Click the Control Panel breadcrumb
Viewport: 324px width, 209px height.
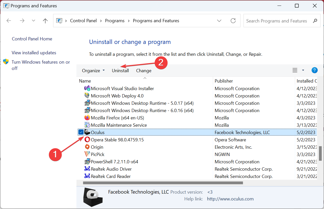(x=83, y=21)
